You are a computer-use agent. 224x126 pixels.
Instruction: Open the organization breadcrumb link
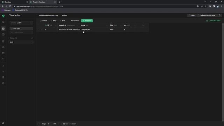tap(48, 15)
